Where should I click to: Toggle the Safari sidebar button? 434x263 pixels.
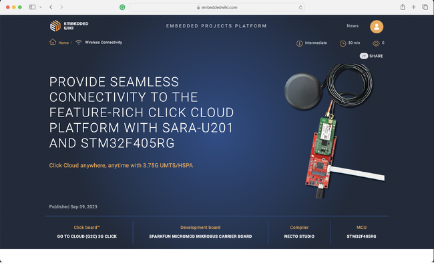33,7
